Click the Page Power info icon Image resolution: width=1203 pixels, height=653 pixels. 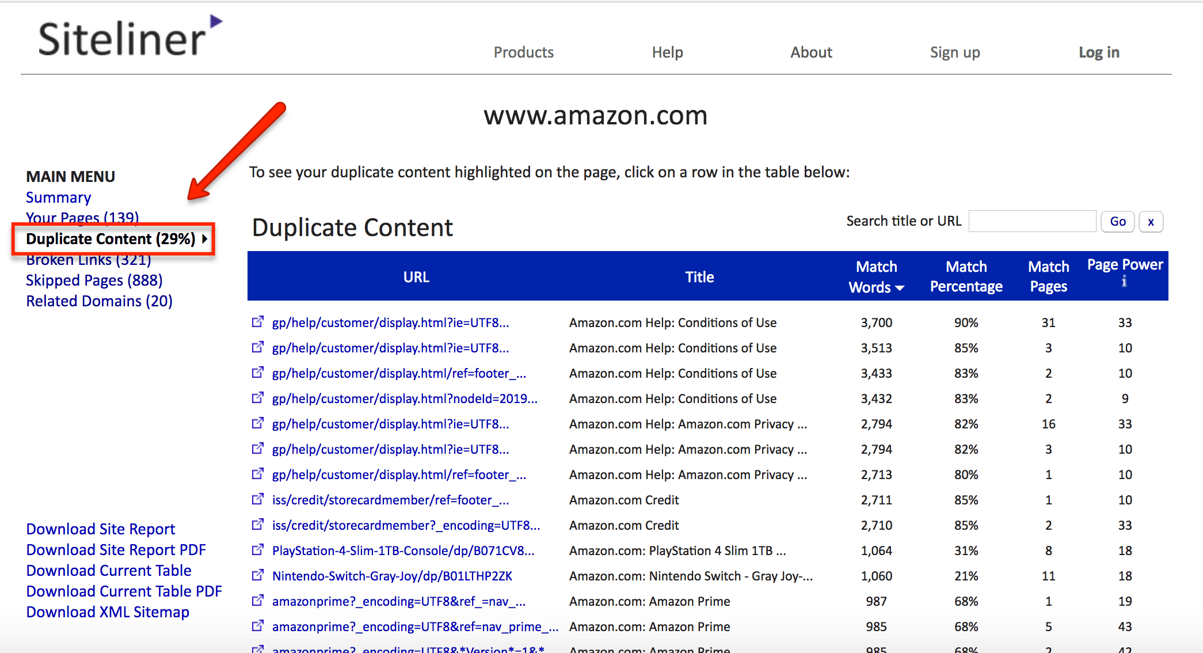point(1124,282)
